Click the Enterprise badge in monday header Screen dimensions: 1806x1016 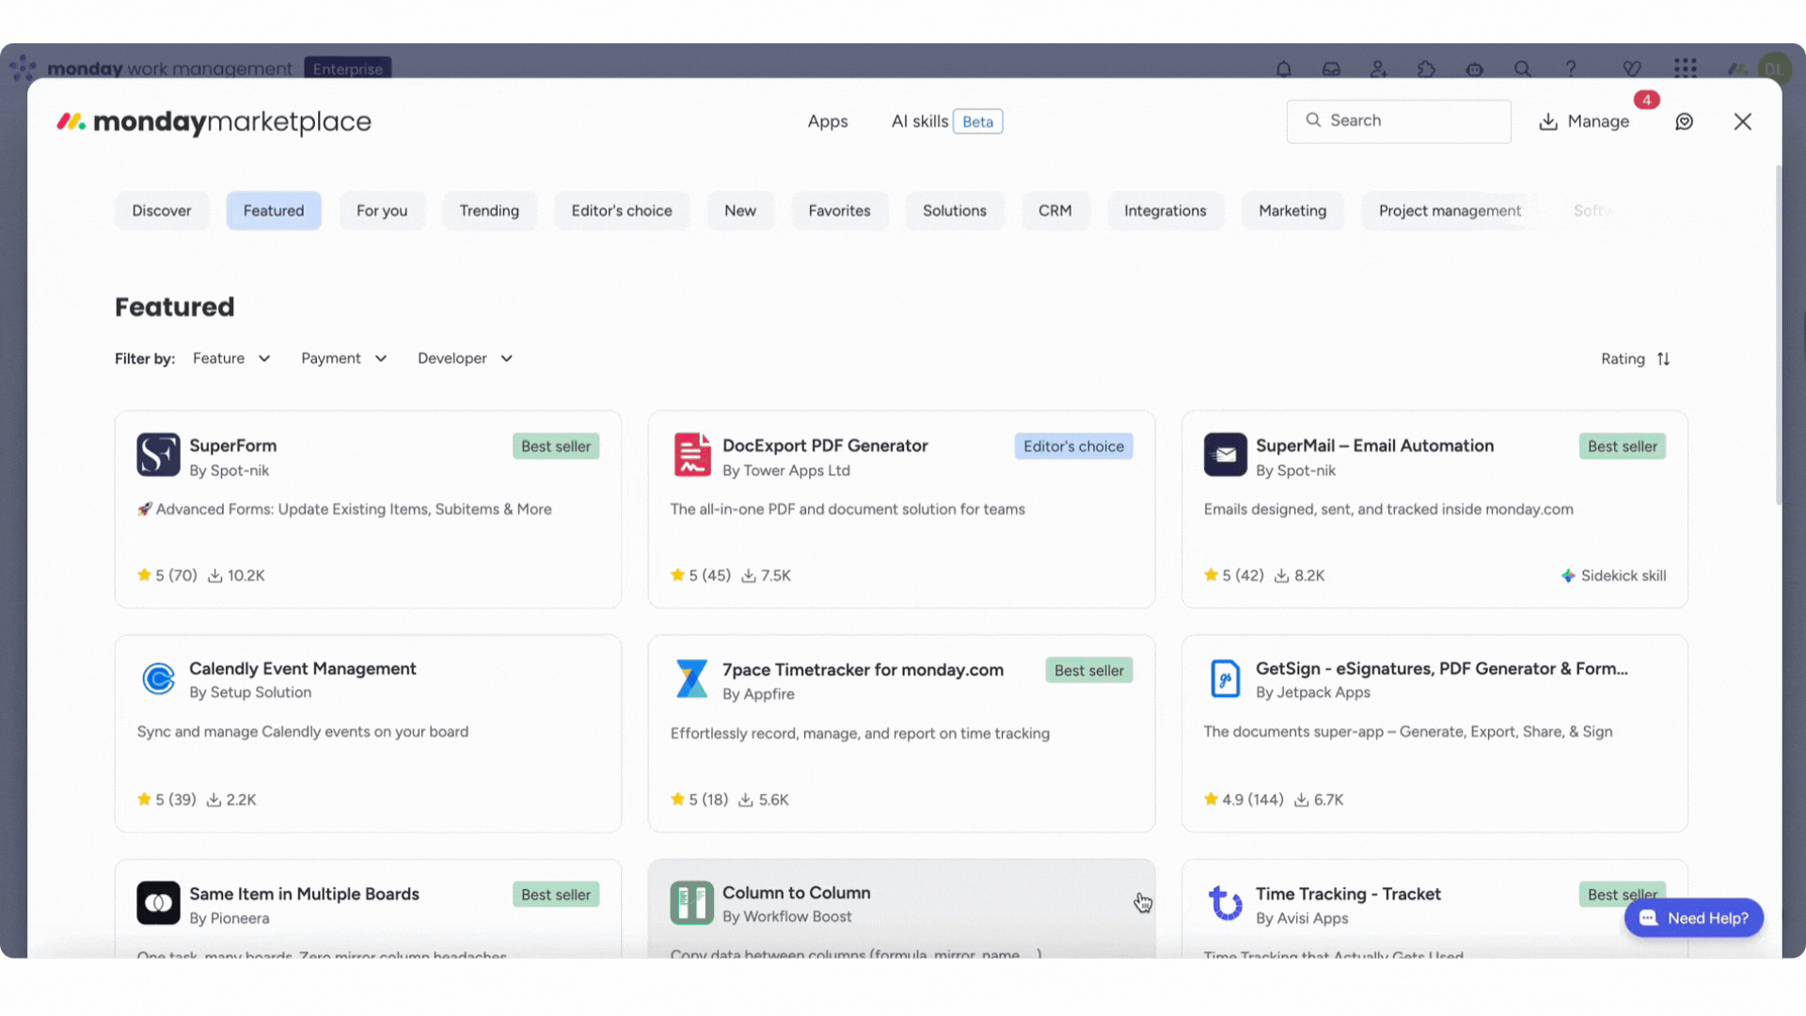coord(348,69)
